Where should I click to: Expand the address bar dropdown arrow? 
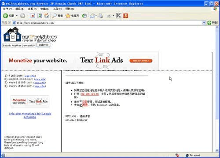[x=204, y=23]
